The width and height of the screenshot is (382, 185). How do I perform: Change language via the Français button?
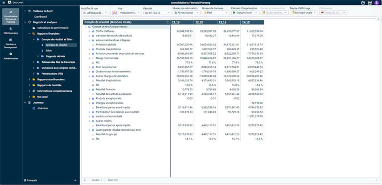[x=30, y=181]
